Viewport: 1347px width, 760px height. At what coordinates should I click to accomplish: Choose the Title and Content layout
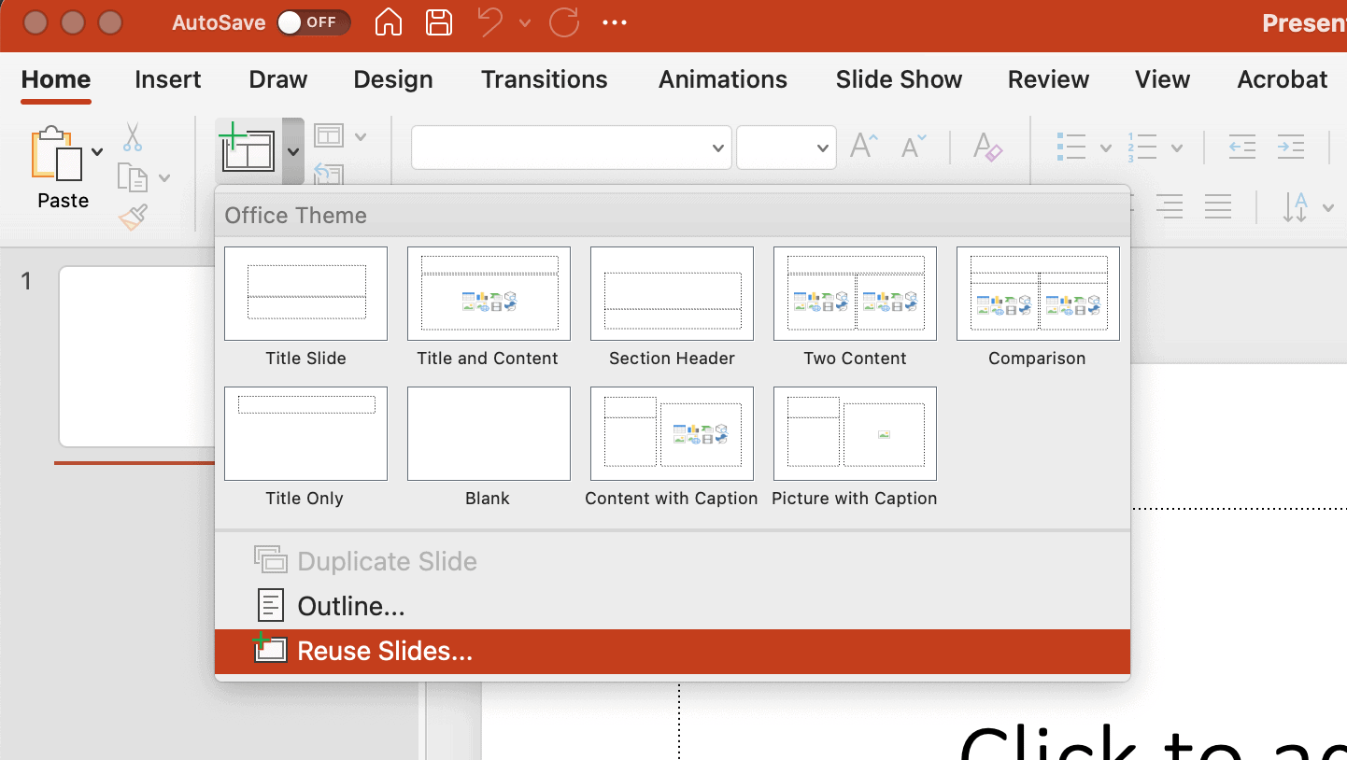(489, 293)
